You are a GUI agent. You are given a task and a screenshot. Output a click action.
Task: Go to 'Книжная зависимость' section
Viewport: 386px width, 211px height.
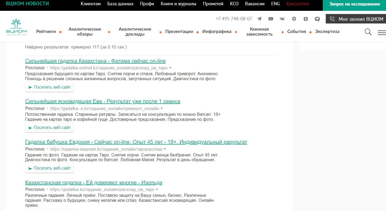[259, 32]
